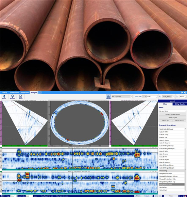
Task: Click the Delete Layout button
Action: click(172, 118)
